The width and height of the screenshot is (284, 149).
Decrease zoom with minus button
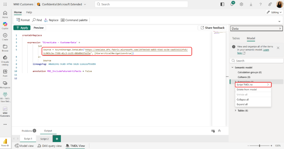point(248,146)
